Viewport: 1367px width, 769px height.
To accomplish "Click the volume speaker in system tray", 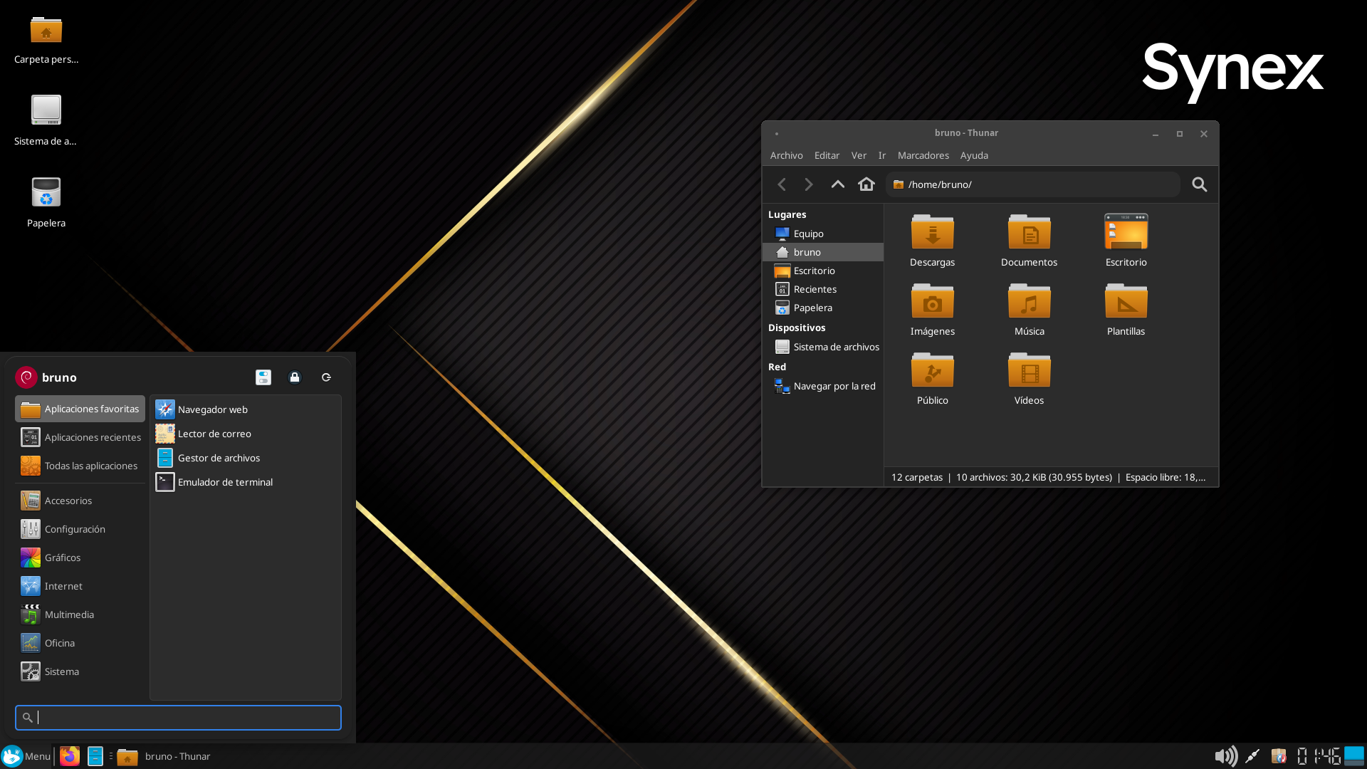I will (x=1225, y=756).
